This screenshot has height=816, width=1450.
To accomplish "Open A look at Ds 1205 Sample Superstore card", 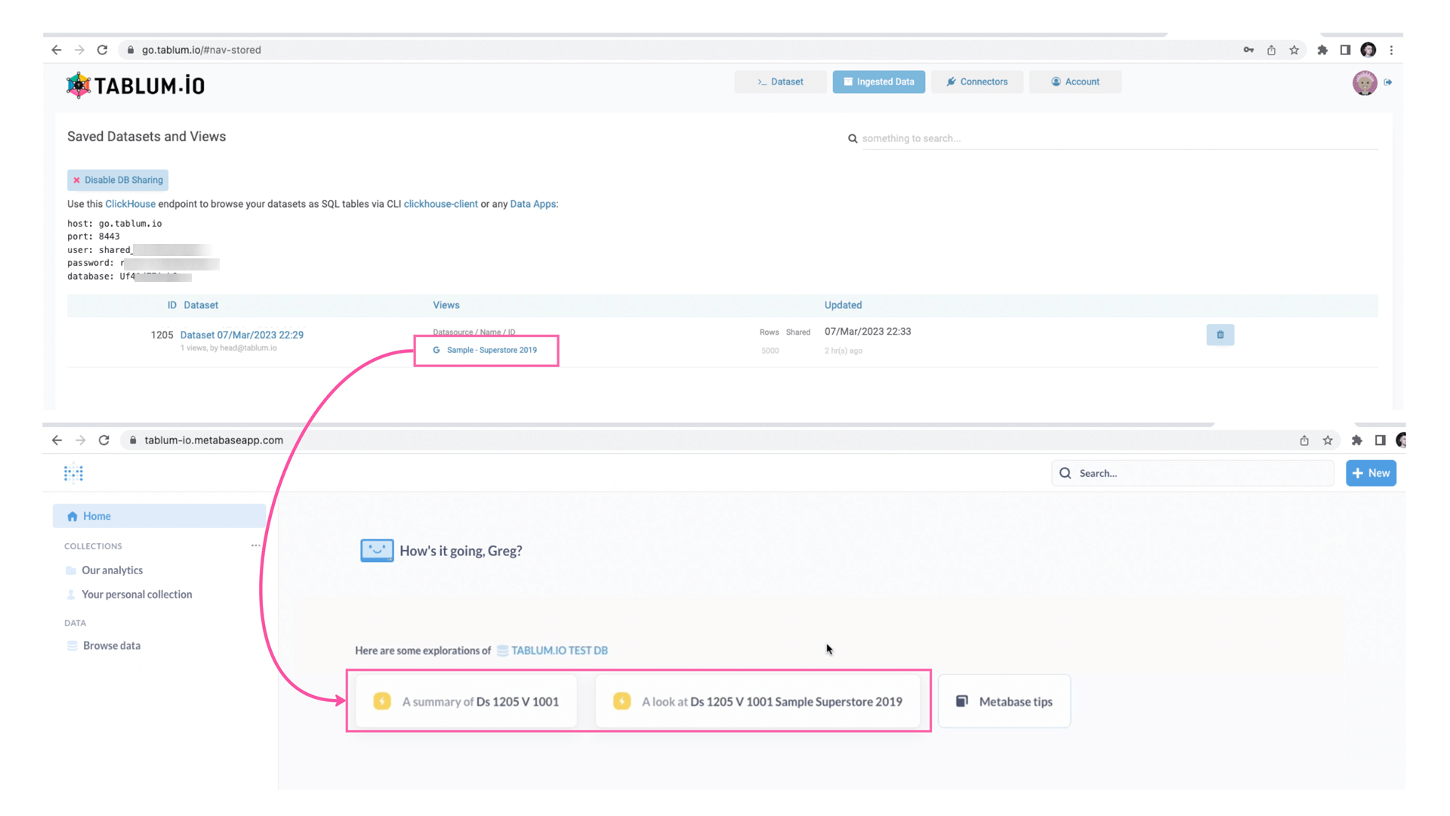I will [x=757, y=701].
